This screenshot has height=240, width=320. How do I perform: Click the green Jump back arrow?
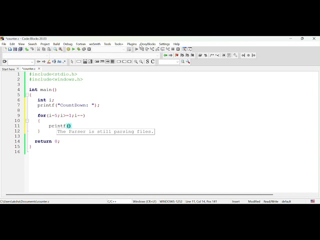165,55
